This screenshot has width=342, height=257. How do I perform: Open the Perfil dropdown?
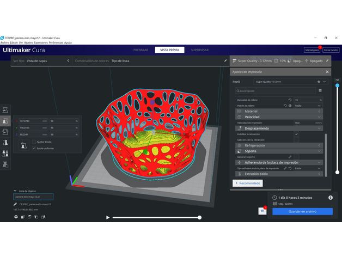point(290,82)
